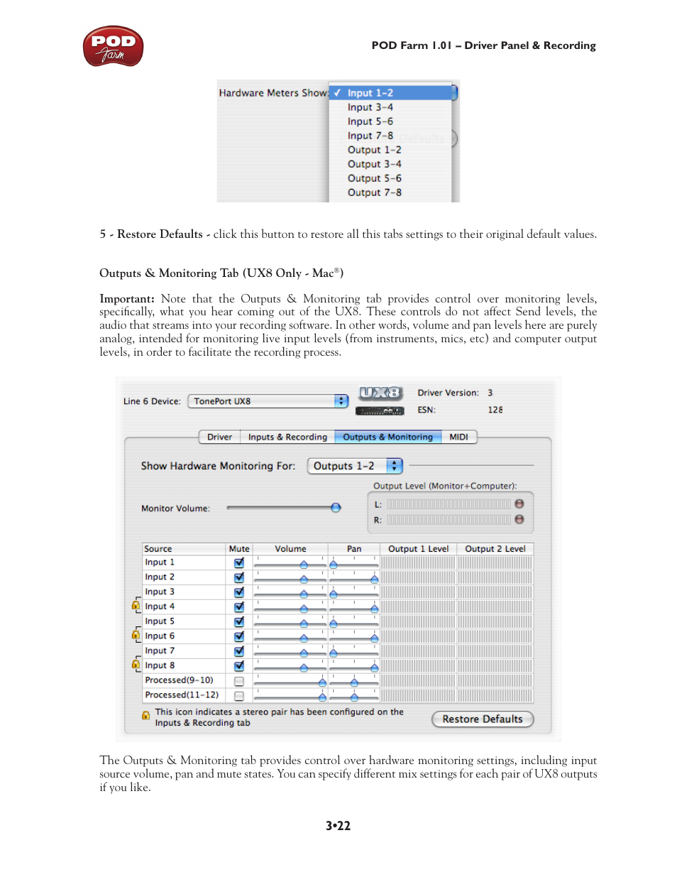Viewport: 677px width, 877px height.
Task: Toggle the Mute checkbox for Input 4
Action: pos(239,607)
